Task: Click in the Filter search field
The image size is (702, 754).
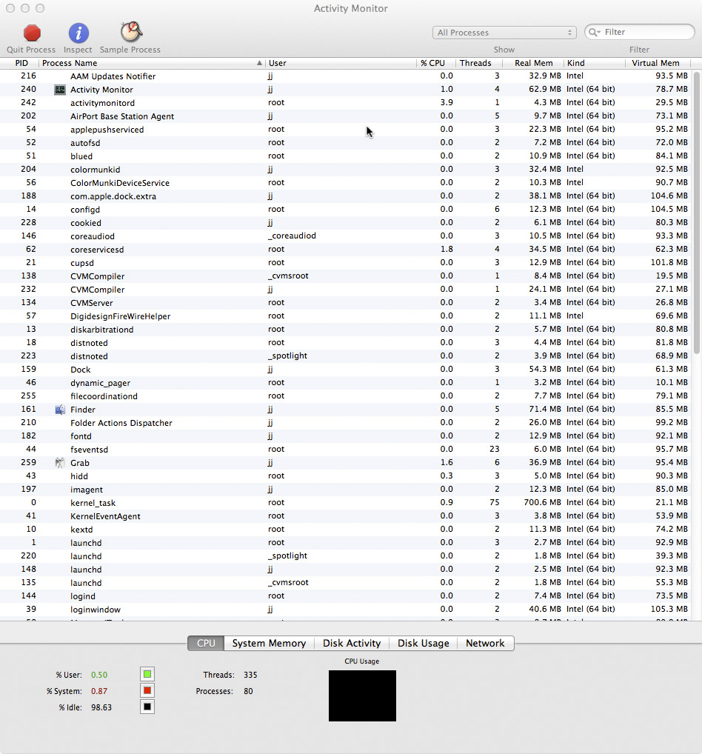Action: coord(640,32)
